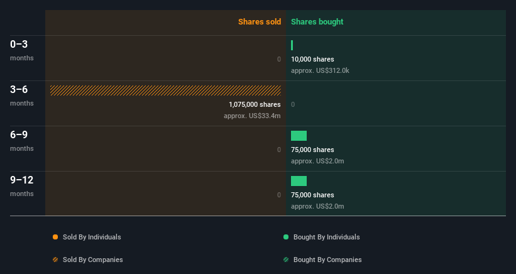Select the Sold By Companies legend label
The height and width of the screenshot is (274, 516).
(x=93, y=260)
